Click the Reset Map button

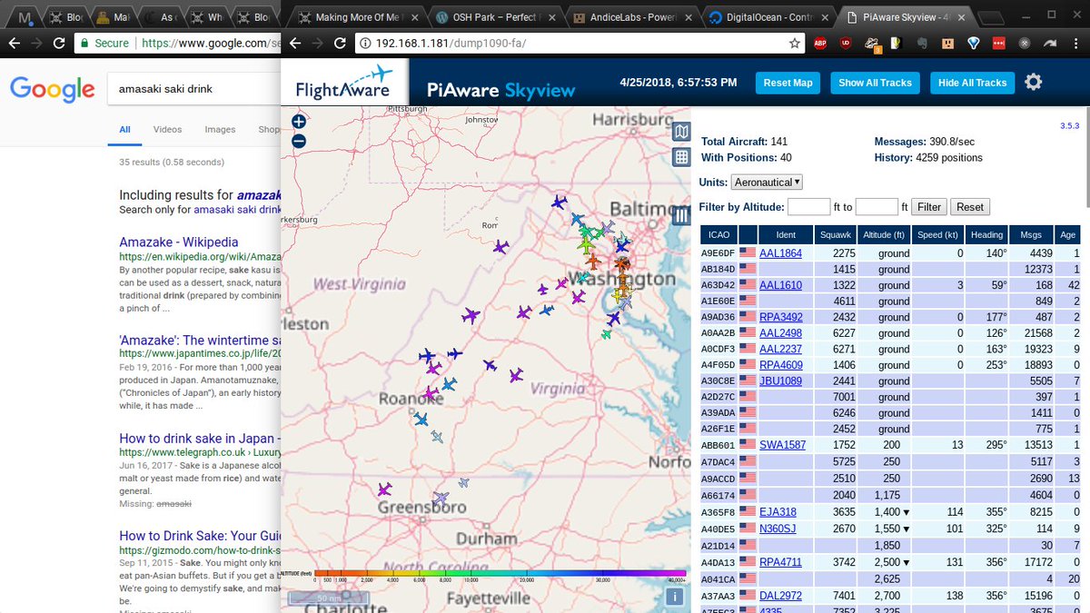[788, 83]
